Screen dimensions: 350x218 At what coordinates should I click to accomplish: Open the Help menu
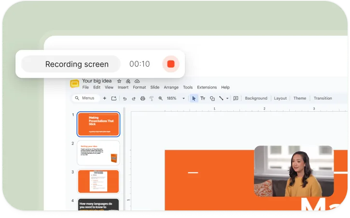pos(225,87)
